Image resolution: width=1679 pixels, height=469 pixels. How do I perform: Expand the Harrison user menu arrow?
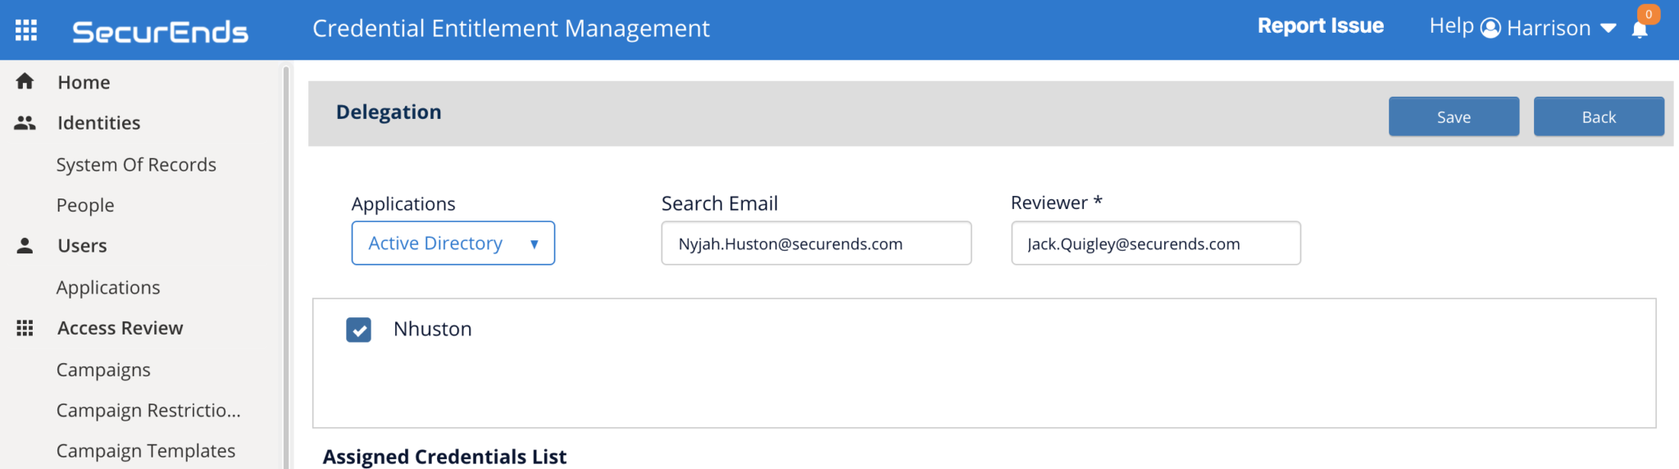(1608, 29)
